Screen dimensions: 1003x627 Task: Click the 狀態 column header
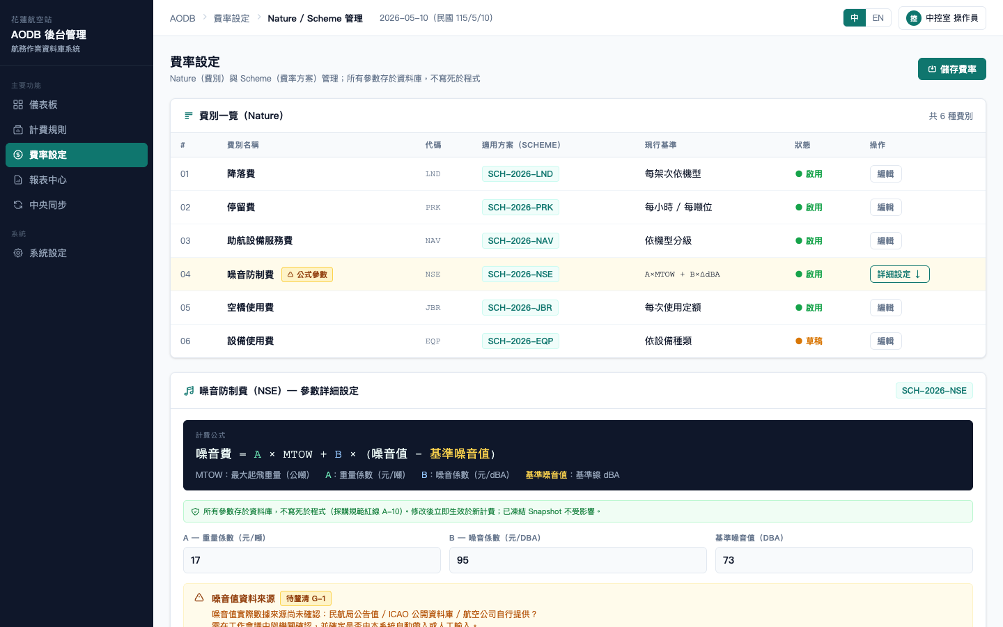(802, 145)
